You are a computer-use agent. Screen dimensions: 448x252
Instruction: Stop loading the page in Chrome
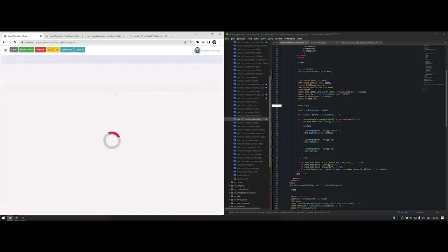point(15,42)
